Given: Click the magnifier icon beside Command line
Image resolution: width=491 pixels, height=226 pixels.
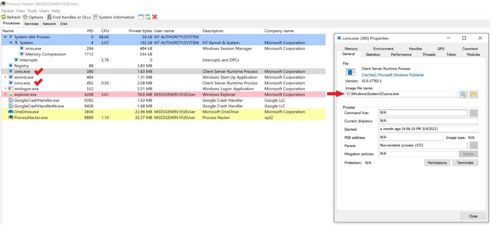Looking at the screenshot, I should coord(474,113).
